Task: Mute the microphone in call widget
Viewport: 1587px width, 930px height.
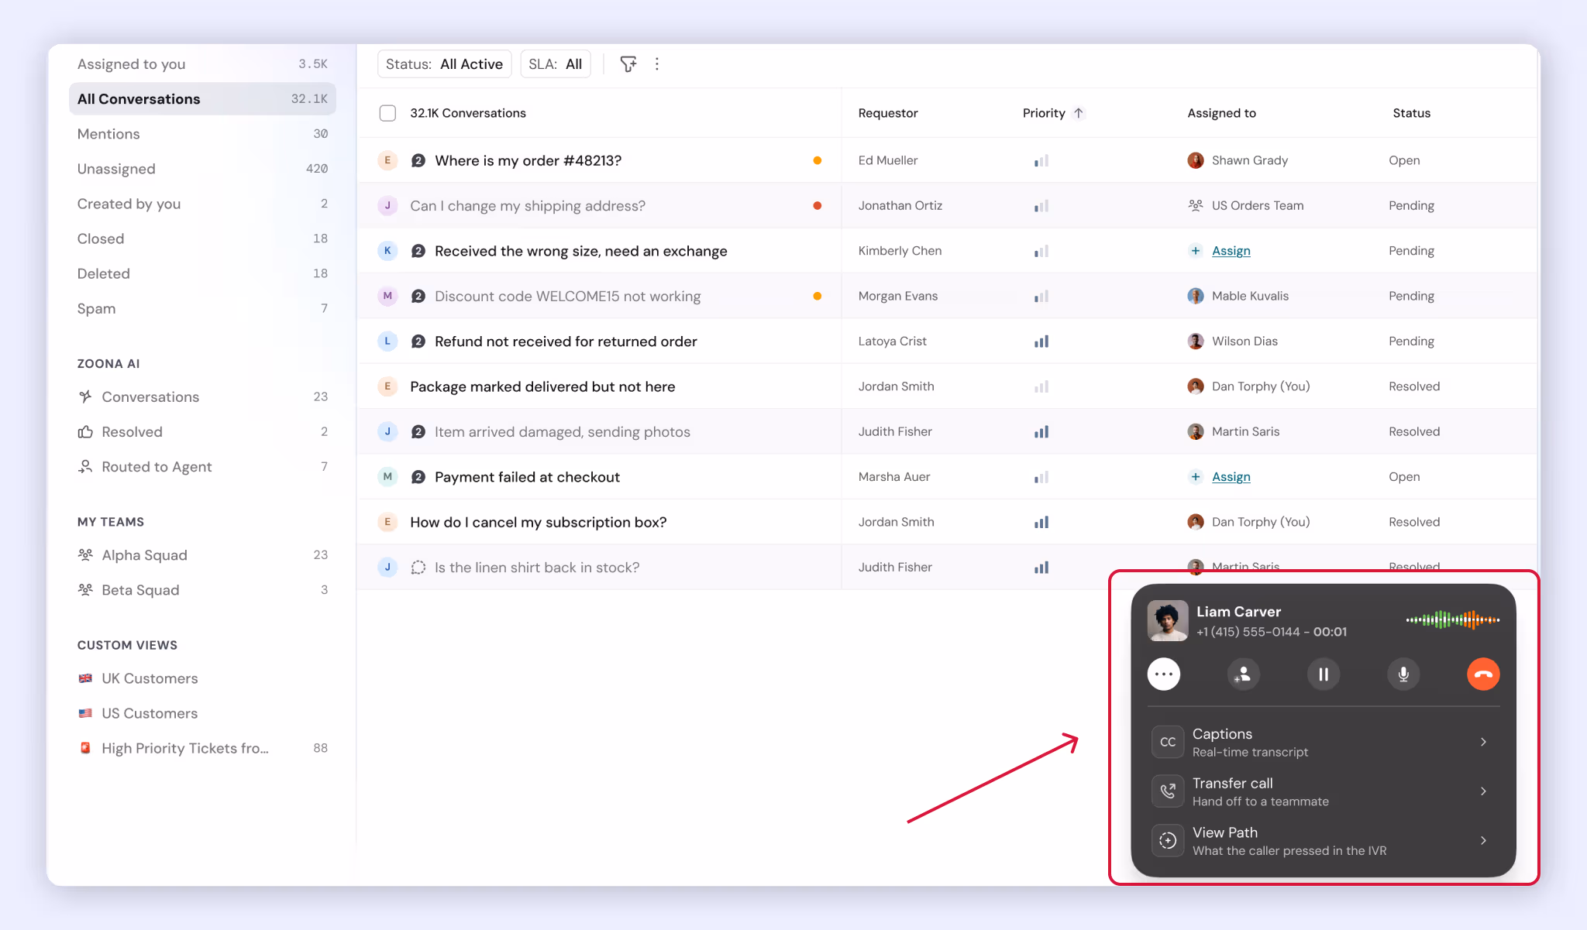Action: pos(1403,674)
